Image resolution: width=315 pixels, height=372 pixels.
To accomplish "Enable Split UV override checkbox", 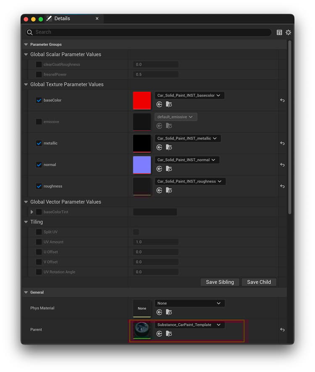I will point(39,232).
